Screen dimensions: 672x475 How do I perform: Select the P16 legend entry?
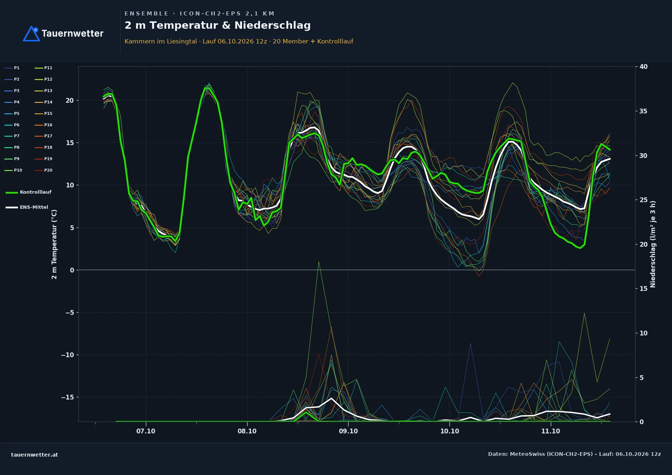pyautogui.click(x=43, y=125)
